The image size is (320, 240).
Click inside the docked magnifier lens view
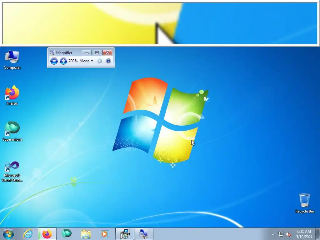(x=160, y=23)
